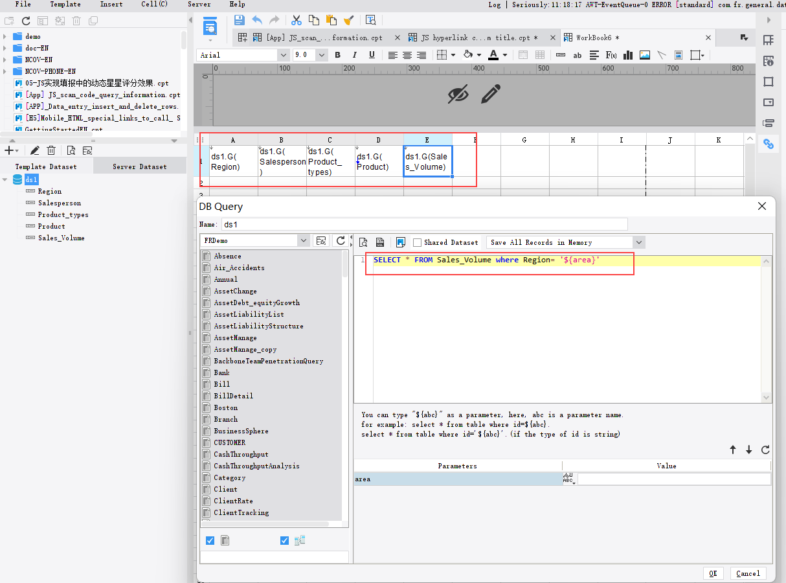This screenshot has width=786, height=583.
Task: Toggle the crossed-eye visibility icon in parameter pane
Action: coord(458,95)
